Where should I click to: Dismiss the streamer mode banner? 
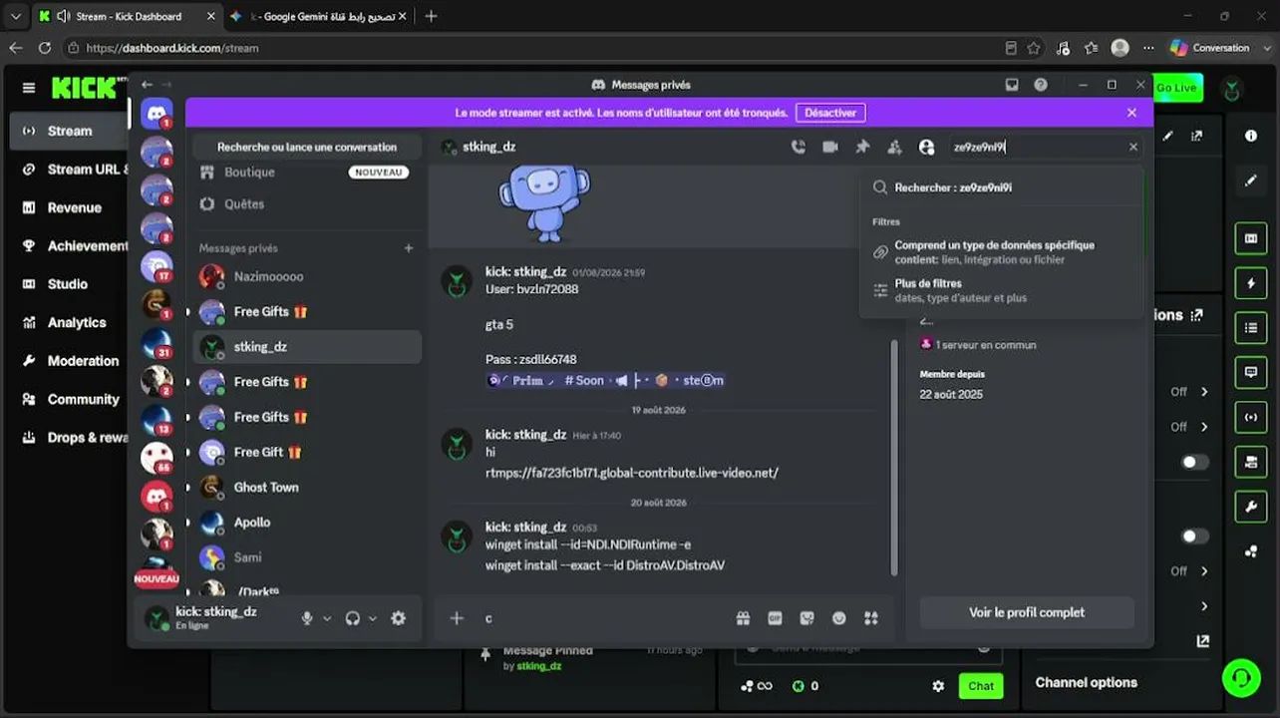[x=1131, y=113]
